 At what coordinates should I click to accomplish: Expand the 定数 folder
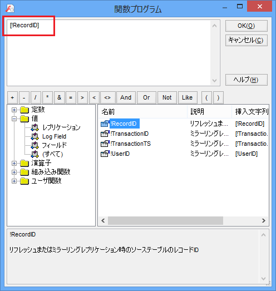point(14,110)
